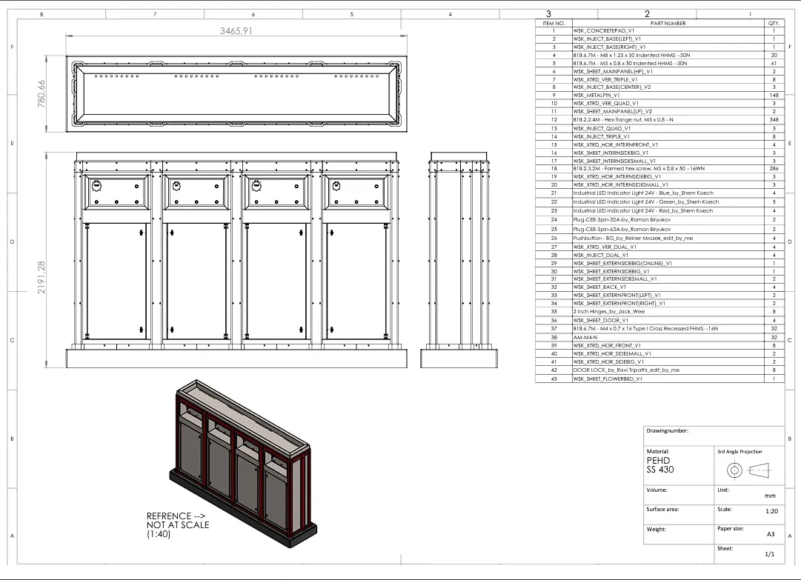This screenshot has height=580, width=801.
Task: Click the '3rd Angle Projection' label
Action: [x=739, y=452]
